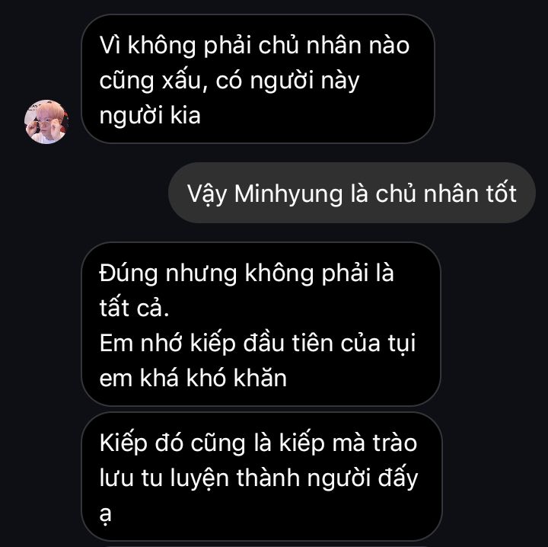Screen dimensions: 548x547
Task: Click the line "cũng xấu, có người này"
Action: [229, 81]
